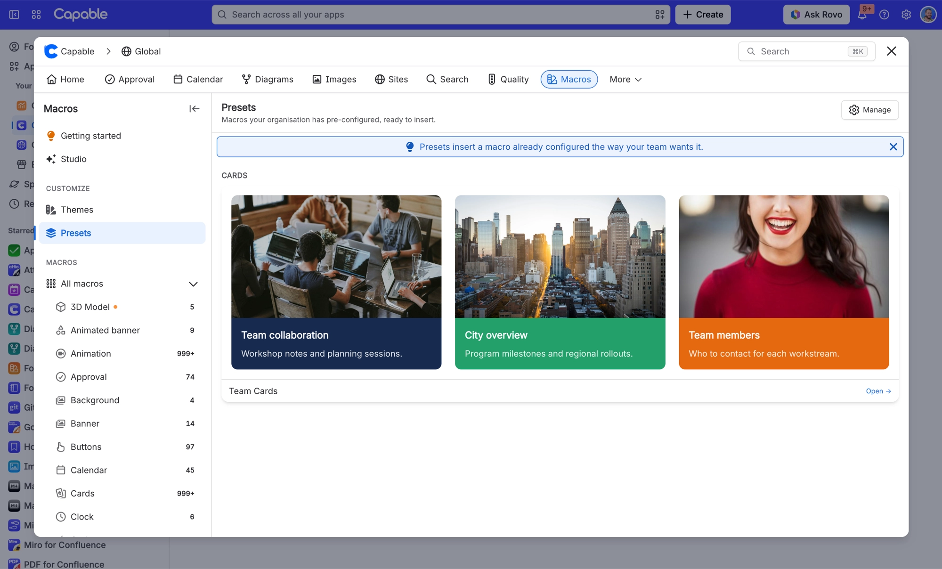
Task: Collapse the Macros sidebar panel
Action: tap(194, 109)
